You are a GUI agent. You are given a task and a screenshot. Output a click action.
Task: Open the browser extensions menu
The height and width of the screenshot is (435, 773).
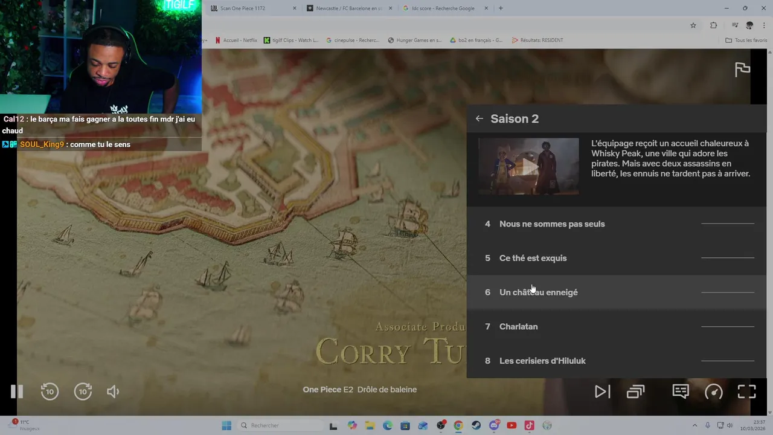[x=714, y=25]
